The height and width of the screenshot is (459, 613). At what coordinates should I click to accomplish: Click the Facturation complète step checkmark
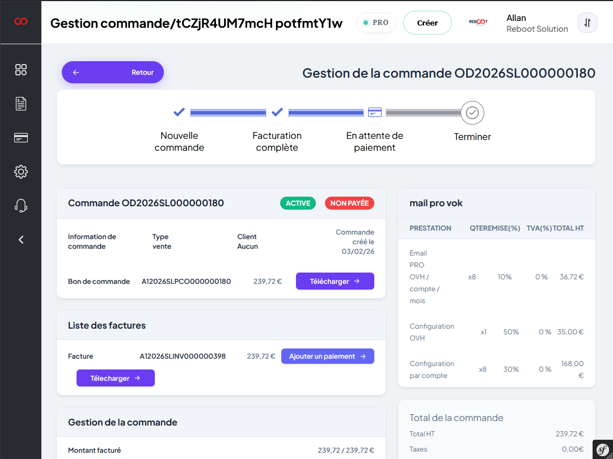pos(277,112)
